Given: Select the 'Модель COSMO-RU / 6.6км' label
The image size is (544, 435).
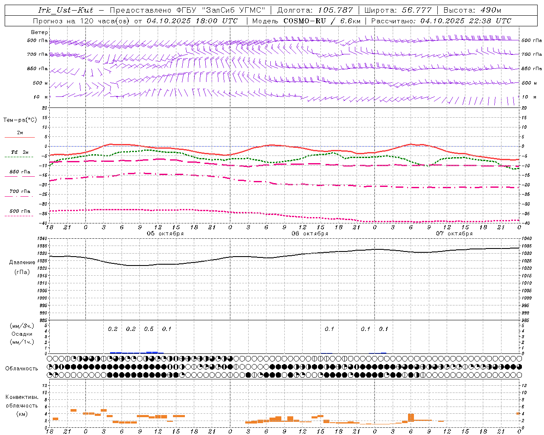Looking at the screenshot, I should coord(306,21).
